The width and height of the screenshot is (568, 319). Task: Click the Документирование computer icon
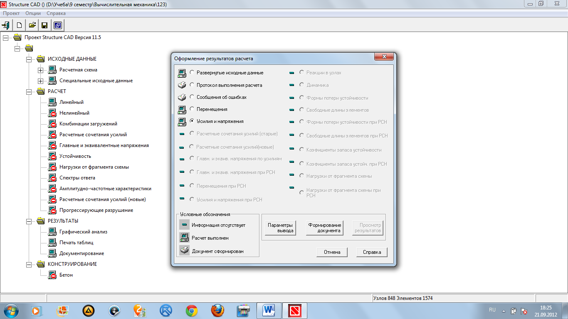click(x=52, y=253)
